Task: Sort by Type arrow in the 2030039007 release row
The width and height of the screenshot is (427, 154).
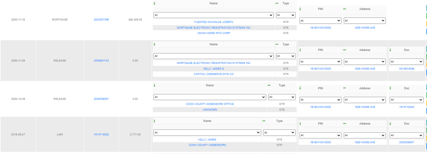Action: tap(269, 85)
